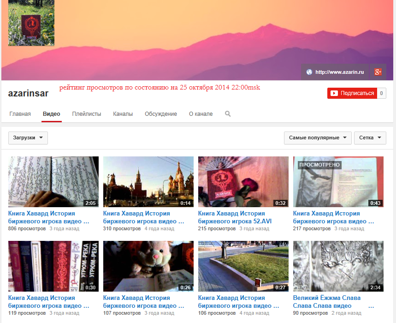Expand the Самые популярные sort dropdown
Screen dimensions: 396x323
(x=317, y=138)
